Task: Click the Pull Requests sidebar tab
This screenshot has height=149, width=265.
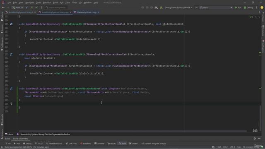Action: [x=2, y=44]
